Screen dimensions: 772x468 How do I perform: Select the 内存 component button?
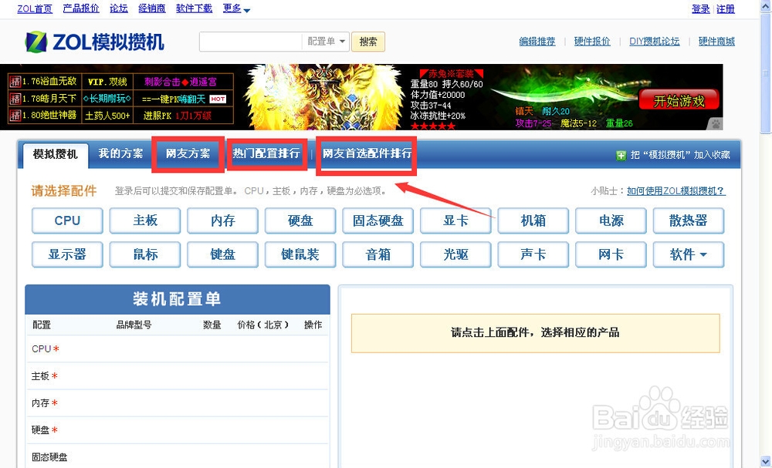coord(222,221)
